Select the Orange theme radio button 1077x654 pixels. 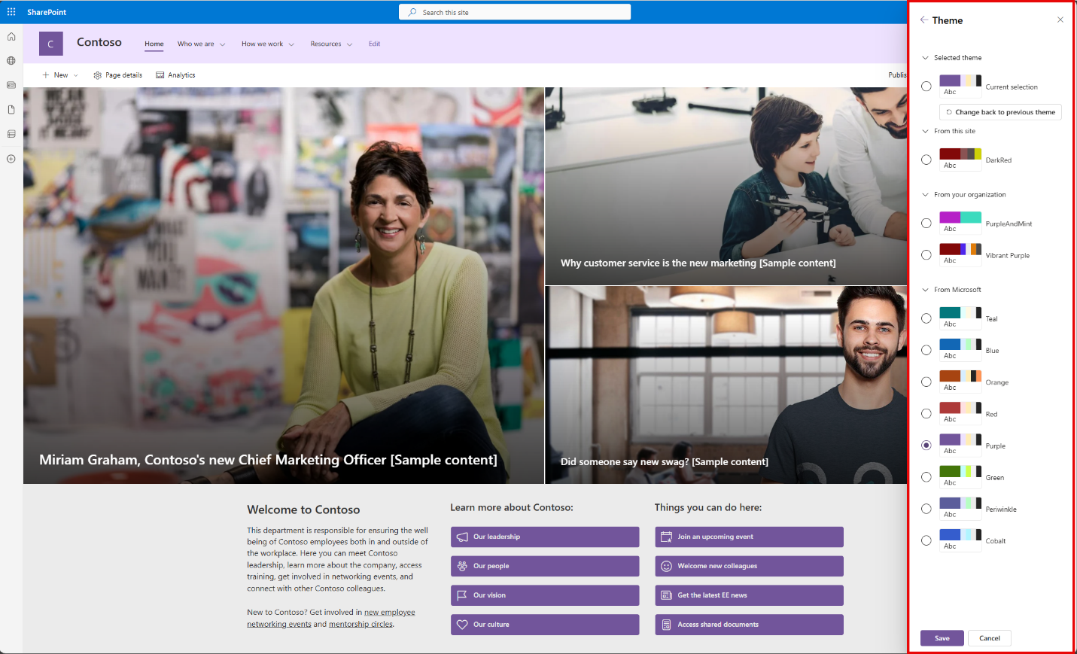point(926,382)
